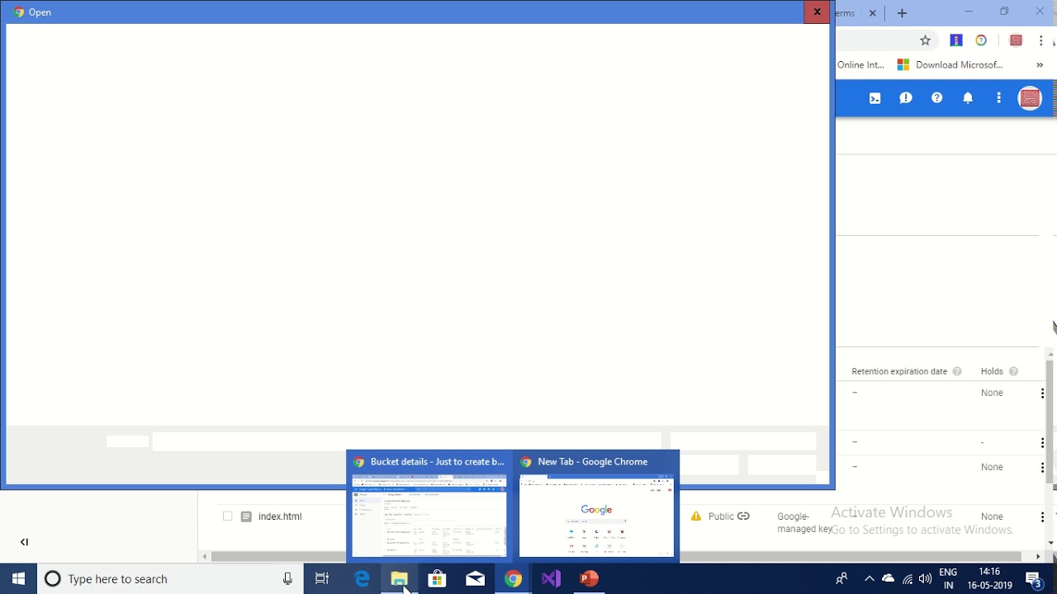Open PowerPoint from the taskbar

(589, 579)
